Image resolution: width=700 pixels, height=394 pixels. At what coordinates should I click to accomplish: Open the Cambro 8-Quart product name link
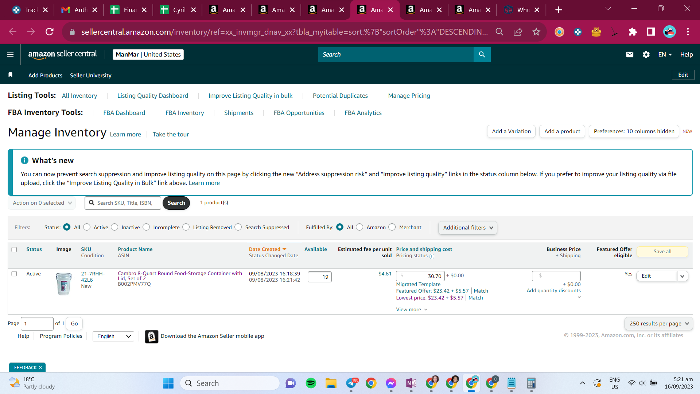(180, 276)
